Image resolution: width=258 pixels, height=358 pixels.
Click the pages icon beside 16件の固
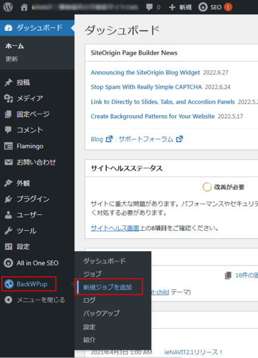coord(228,275)
